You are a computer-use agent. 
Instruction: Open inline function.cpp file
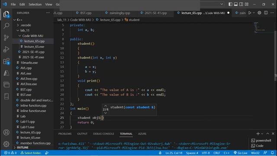tap(33, 105)
